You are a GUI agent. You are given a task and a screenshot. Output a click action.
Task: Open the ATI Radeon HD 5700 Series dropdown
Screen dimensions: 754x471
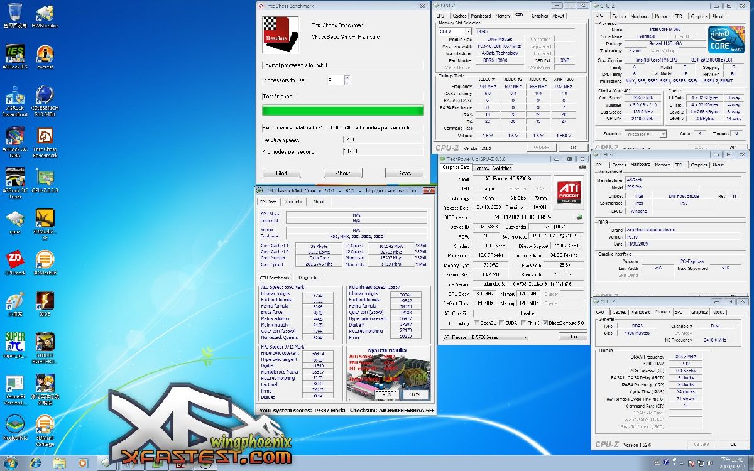click(485, 337)
